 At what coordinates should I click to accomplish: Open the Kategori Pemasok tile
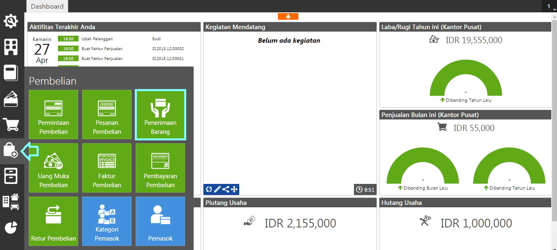click(x=107, y=221)
